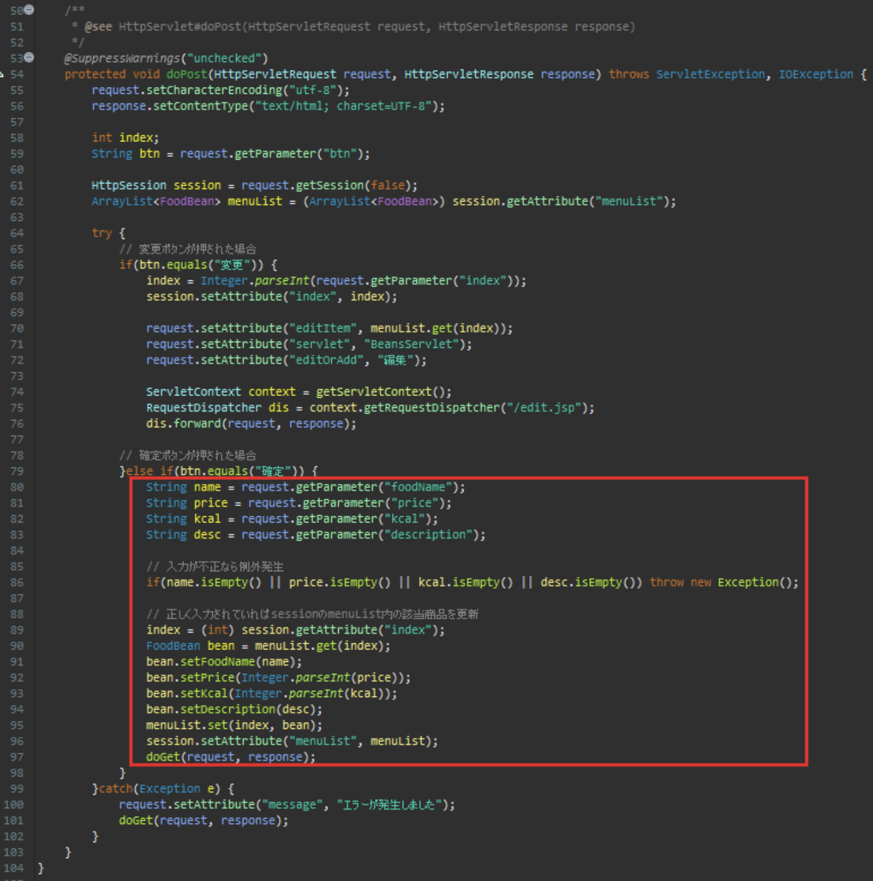The height and width of the screenshot is (881, 873).
Task: Click the @see Javadoc tag on line 51
Action: pos(98,27)
